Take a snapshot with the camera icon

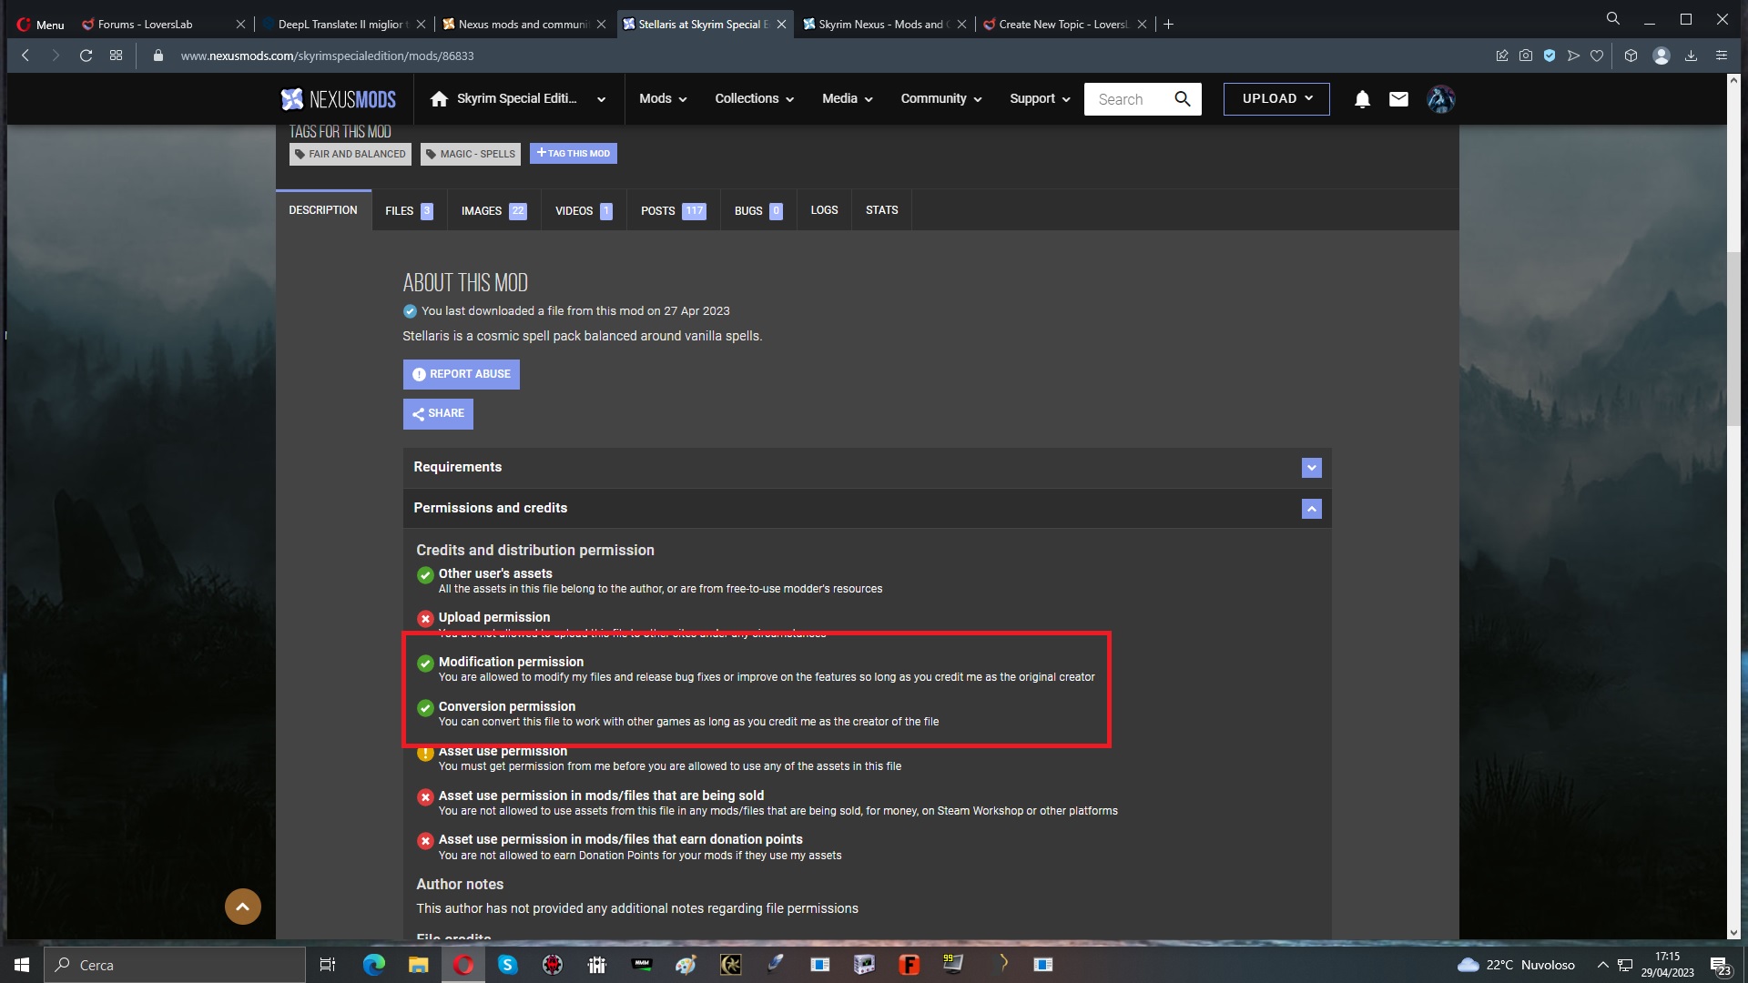(1526, 56)
